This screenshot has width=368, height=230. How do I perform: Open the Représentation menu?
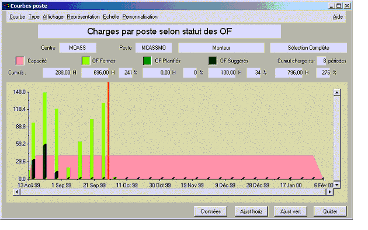pos(83,17)
